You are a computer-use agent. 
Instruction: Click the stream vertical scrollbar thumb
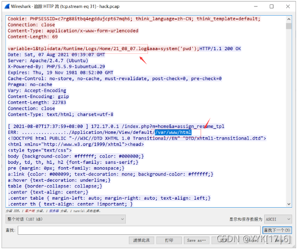pos(289,26)
